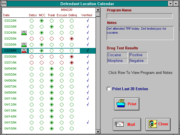Screen dimensions: 180x135
Task: Click the scroll down arrow of the calendar list
Action: [x=98, y=132]
